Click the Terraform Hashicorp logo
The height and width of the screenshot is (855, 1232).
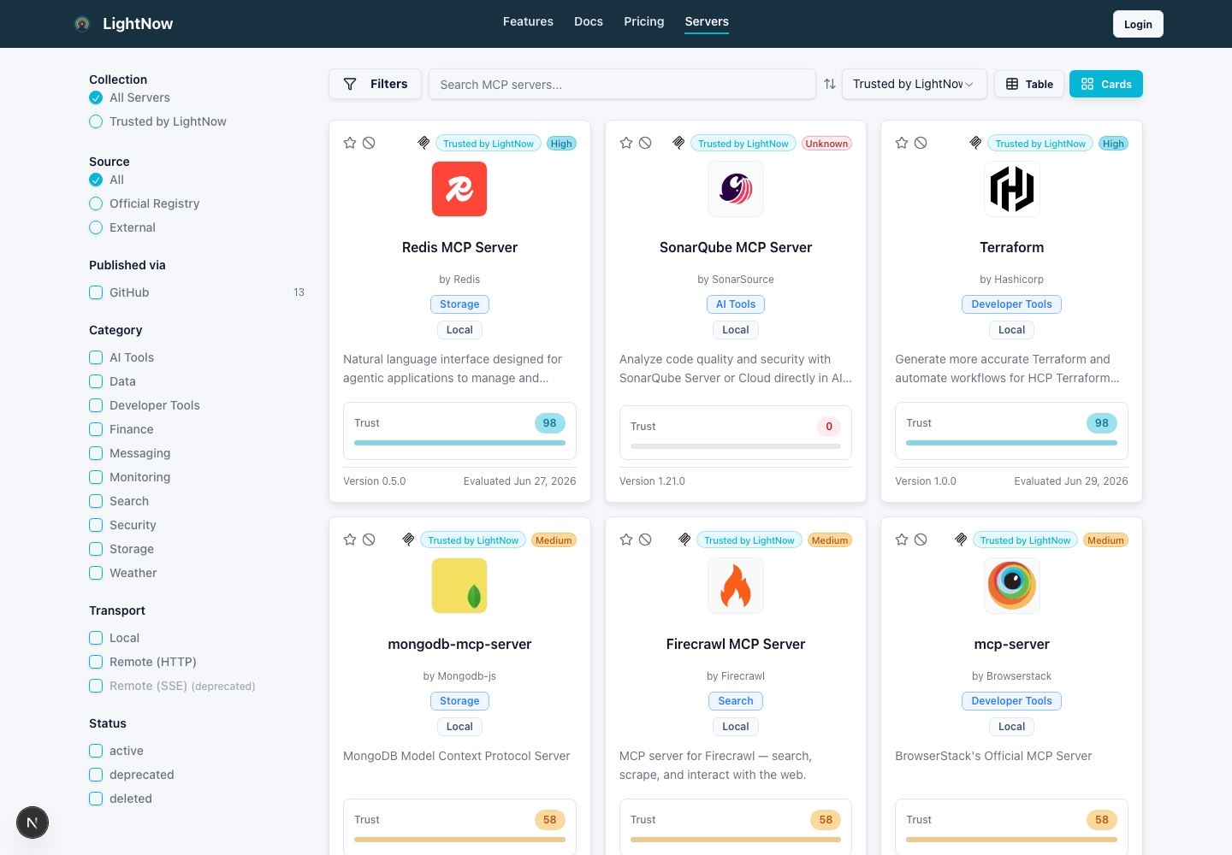pos(1012,189)
